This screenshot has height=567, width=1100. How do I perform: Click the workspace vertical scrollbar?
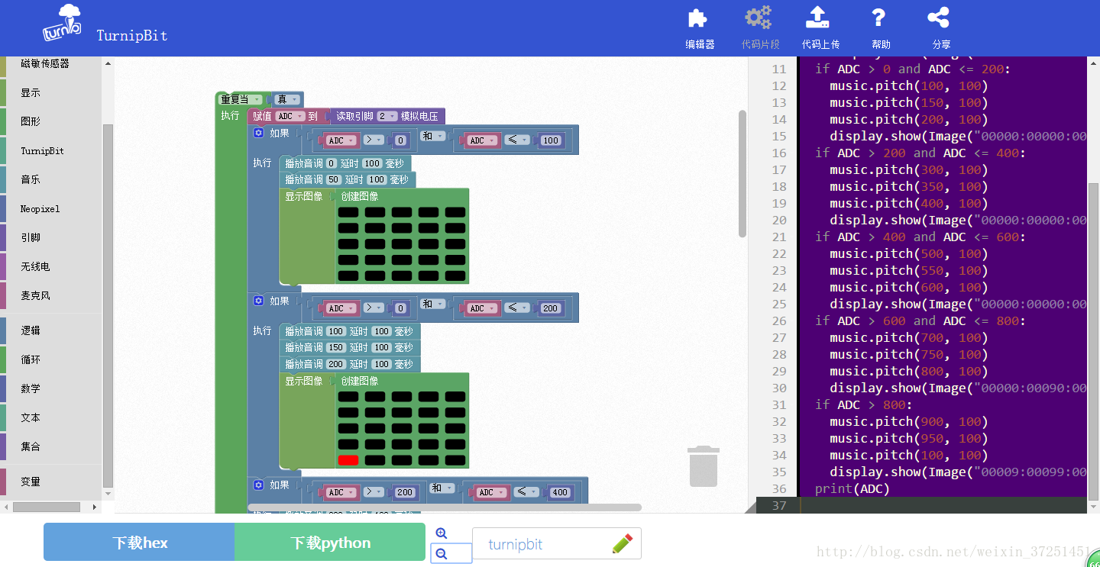pyautogui.click(x=742, y=174)
